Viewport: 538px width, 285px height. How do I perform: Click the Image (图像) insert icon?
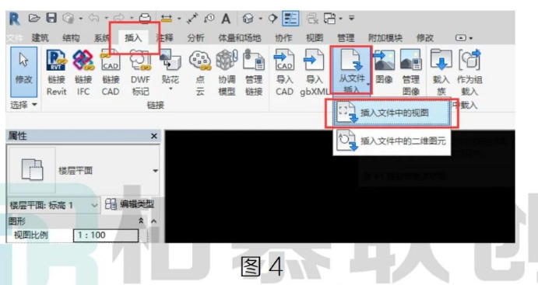(384, 68)
